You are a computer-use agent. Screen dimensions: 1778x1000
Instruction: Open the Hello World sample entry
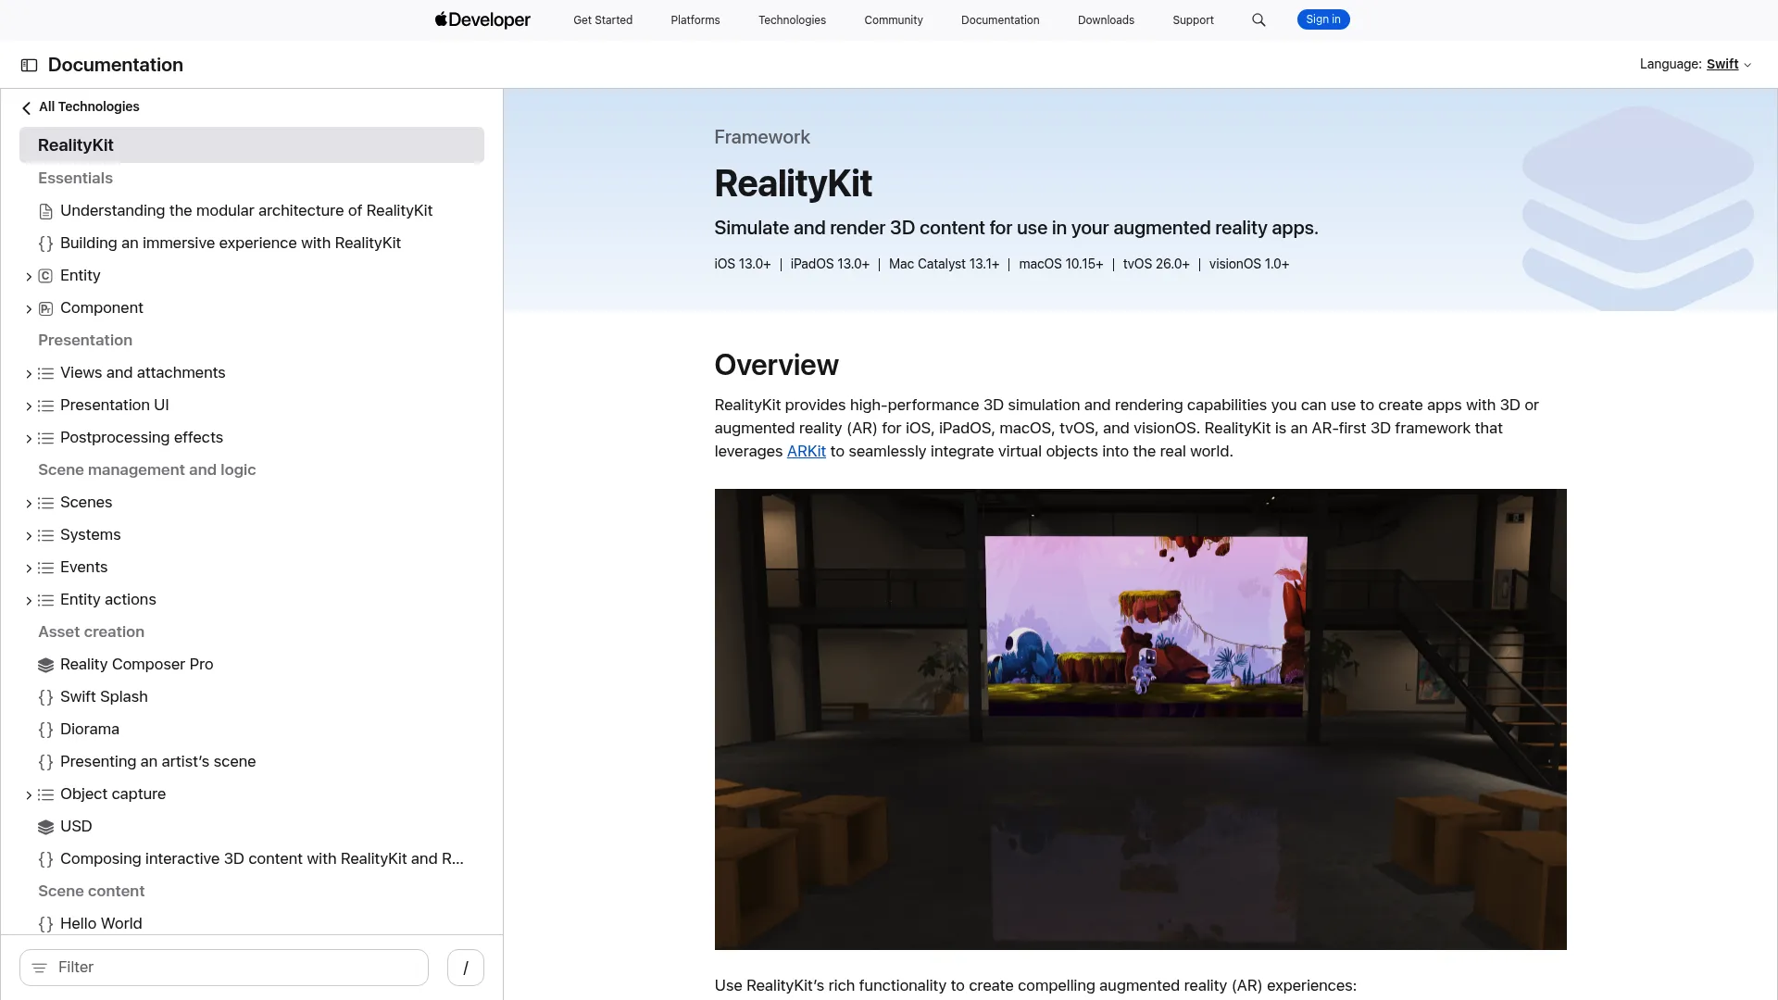101,924
